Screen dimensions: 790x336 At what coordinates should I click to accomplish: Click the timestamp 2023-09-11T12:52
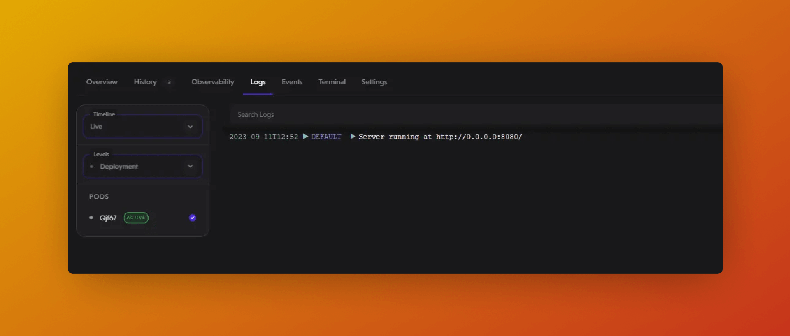click(264, 137)
